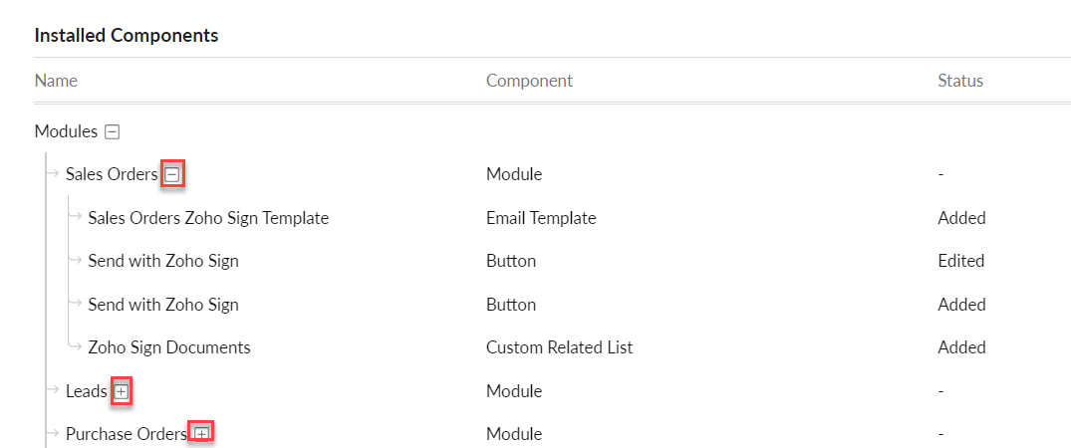Viewport: 1071px width, 448px height.
Task: Click the Edited status value
Action: 961,261
